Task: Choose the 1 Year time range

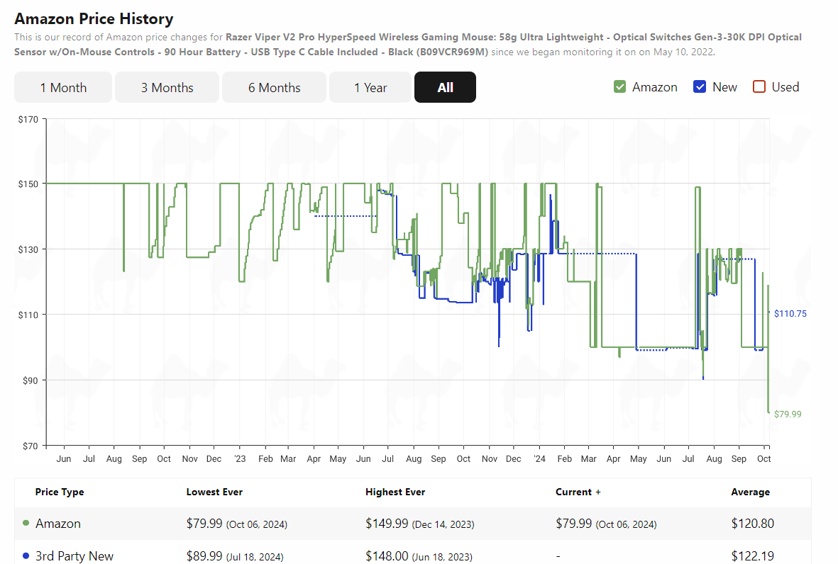Action: click(x=370, y=87)
